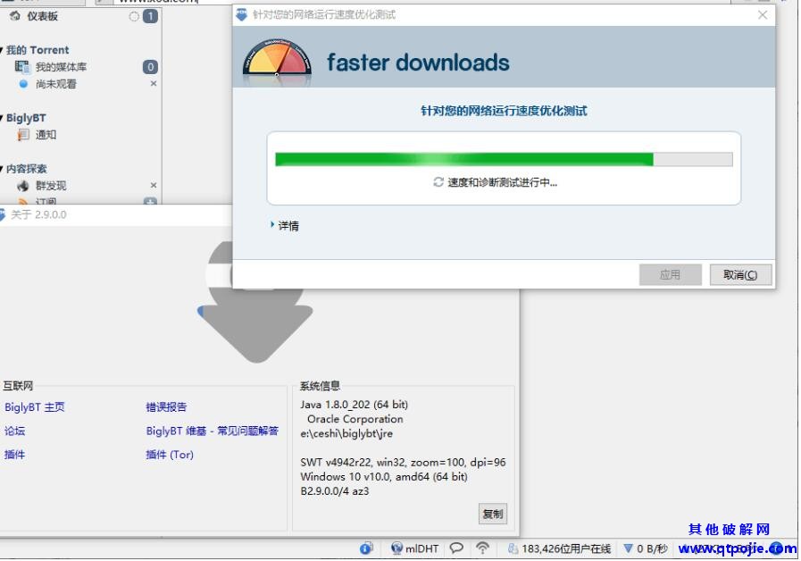Click the flame icon beside 群发现

click(23, 186)
